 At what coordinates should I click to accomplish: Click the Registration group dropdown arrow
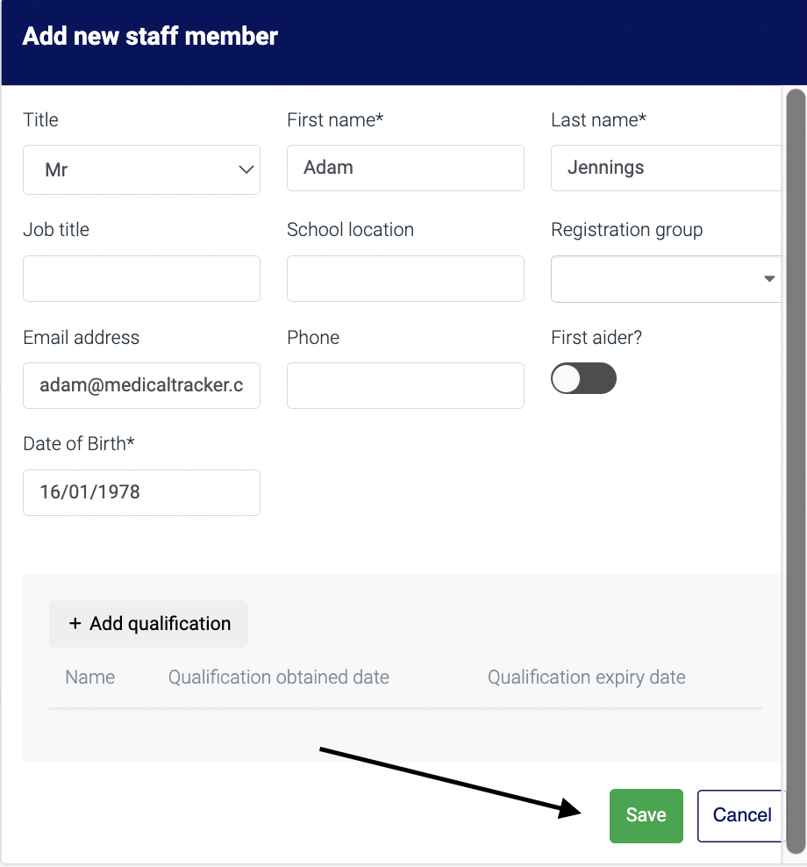pyautogui.click(x=769, y=278)
